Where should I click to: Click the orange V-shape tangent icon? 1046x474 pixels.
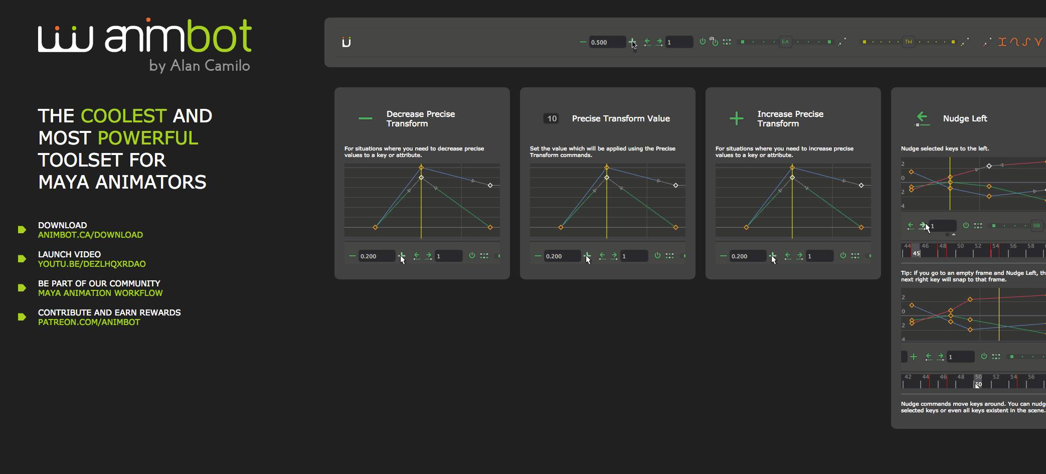(1038, 42)
